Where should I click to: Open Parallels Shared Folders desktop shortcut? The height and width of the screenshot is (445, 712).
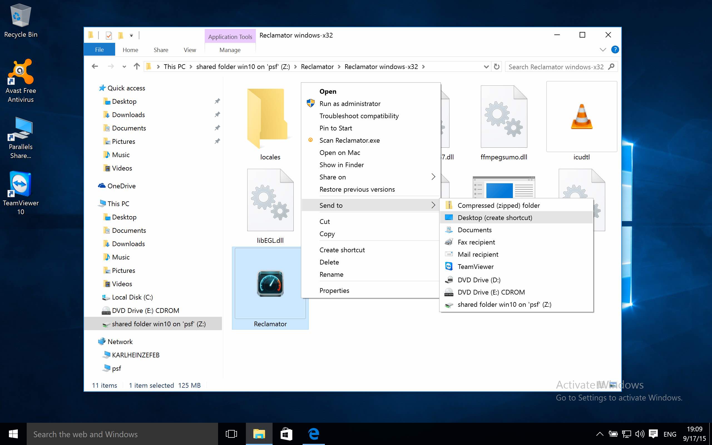pyautogui.click(x=21, y=138)
